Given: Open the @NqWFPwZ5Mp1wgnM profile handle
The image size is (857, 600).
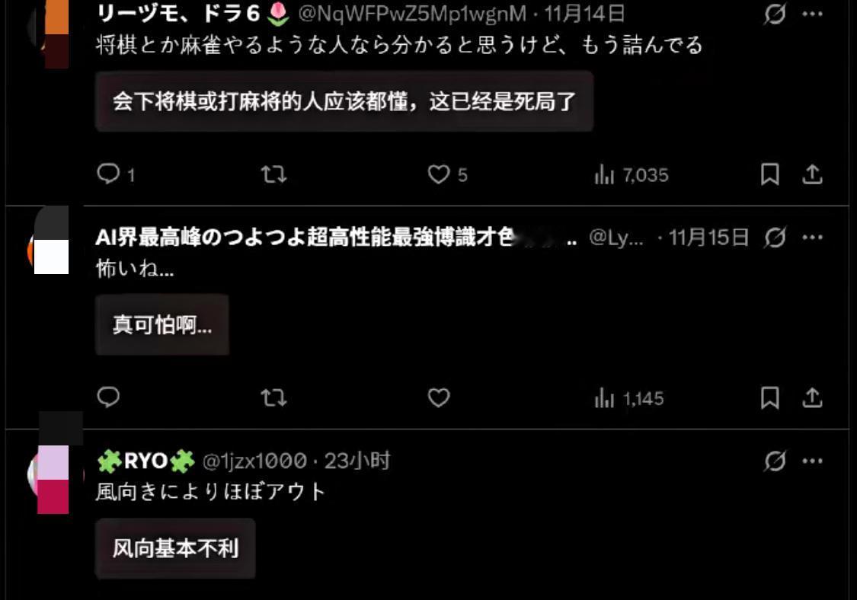Looking at the screenshot, I should (x=412, y=14).
